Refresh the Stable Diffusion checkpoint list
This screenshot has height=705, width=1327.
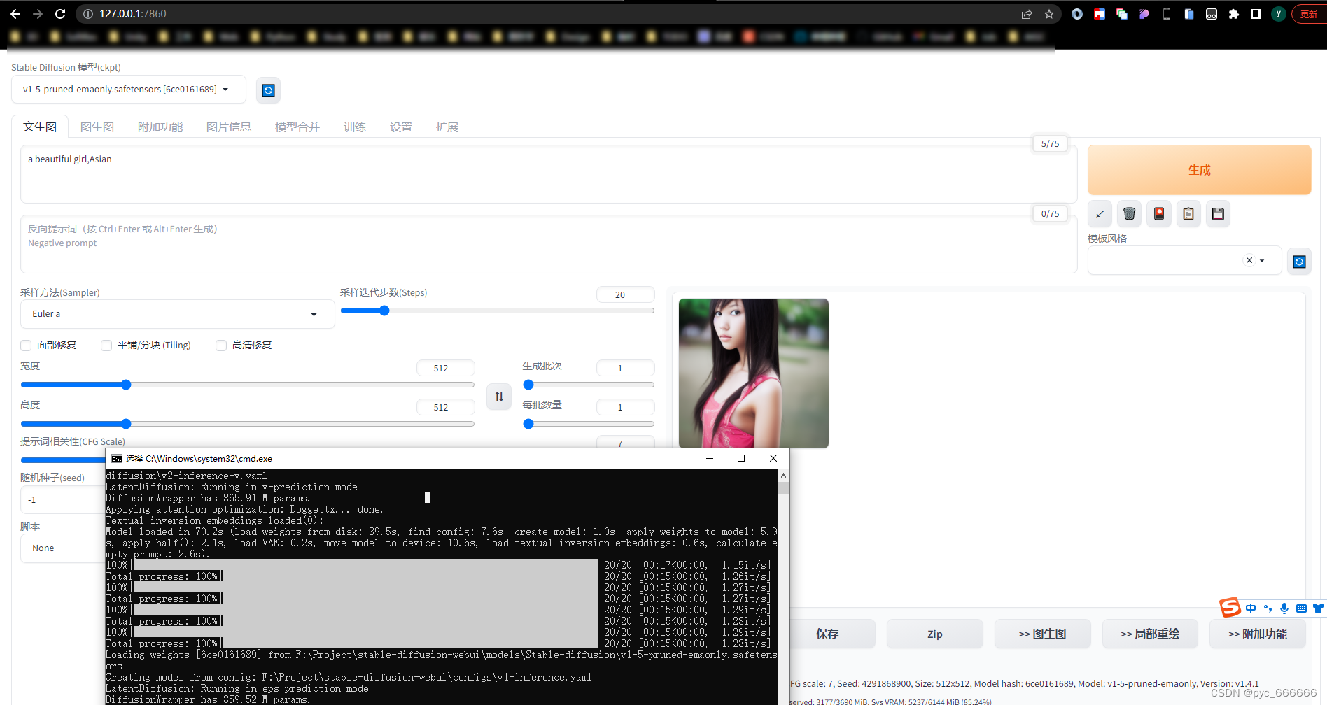[x=268, y=90]
